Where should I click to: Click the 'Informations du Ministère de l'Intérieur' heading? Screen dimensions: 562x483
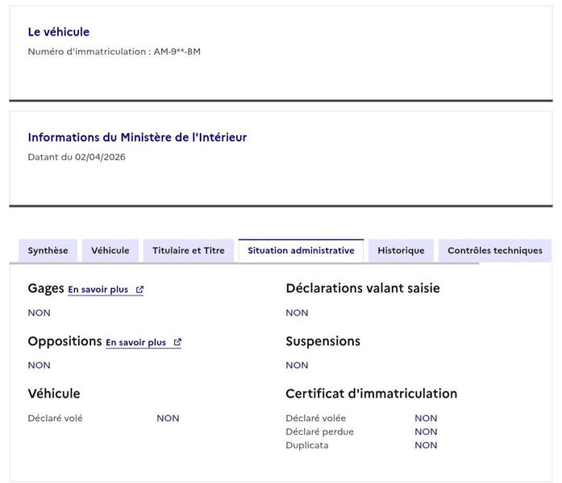click(x=137, y=138)
